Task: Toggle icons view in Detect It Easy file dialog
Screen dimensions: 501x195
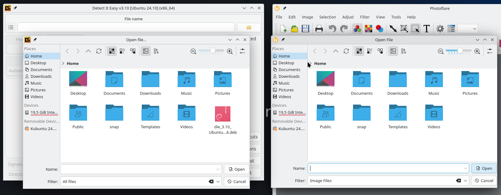Action: point(112,51)
